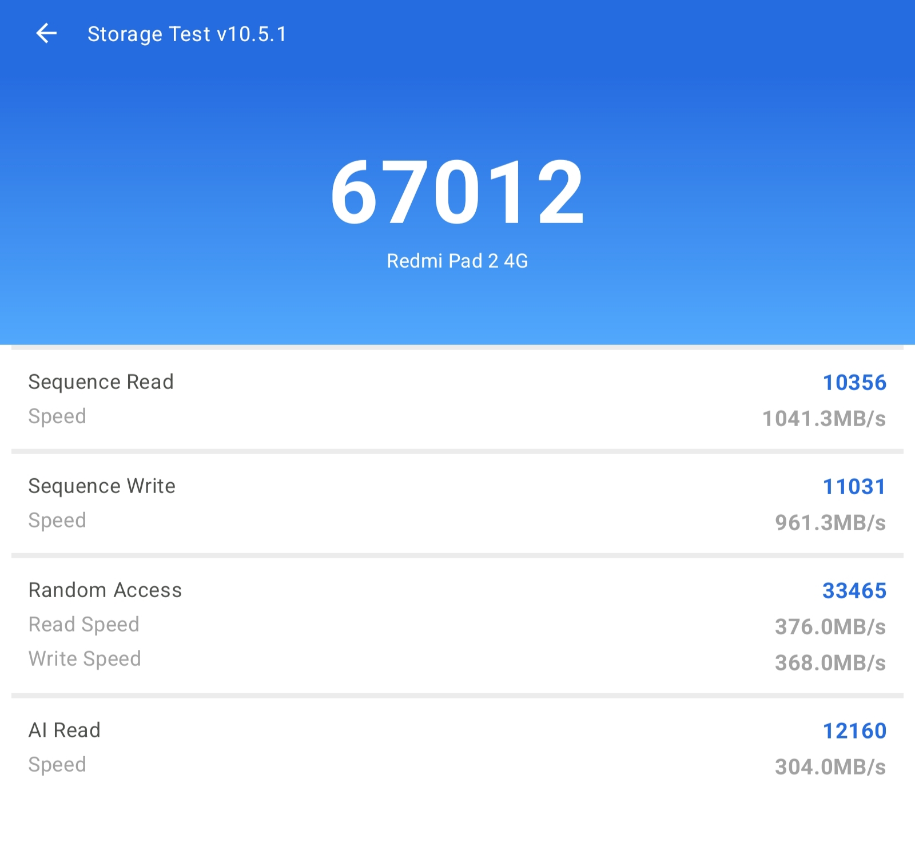Select the speed value 1041.3MB/s
This screenshot has height=850, width=915.
824,419
